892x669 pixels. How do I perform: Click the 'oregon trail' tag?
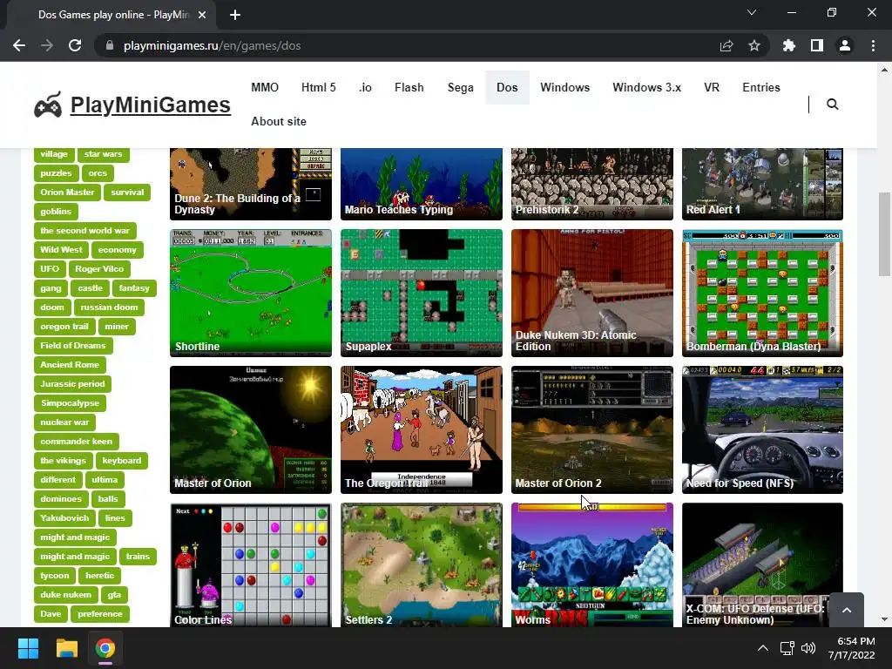pyautogui.click(x=64, y=327)
